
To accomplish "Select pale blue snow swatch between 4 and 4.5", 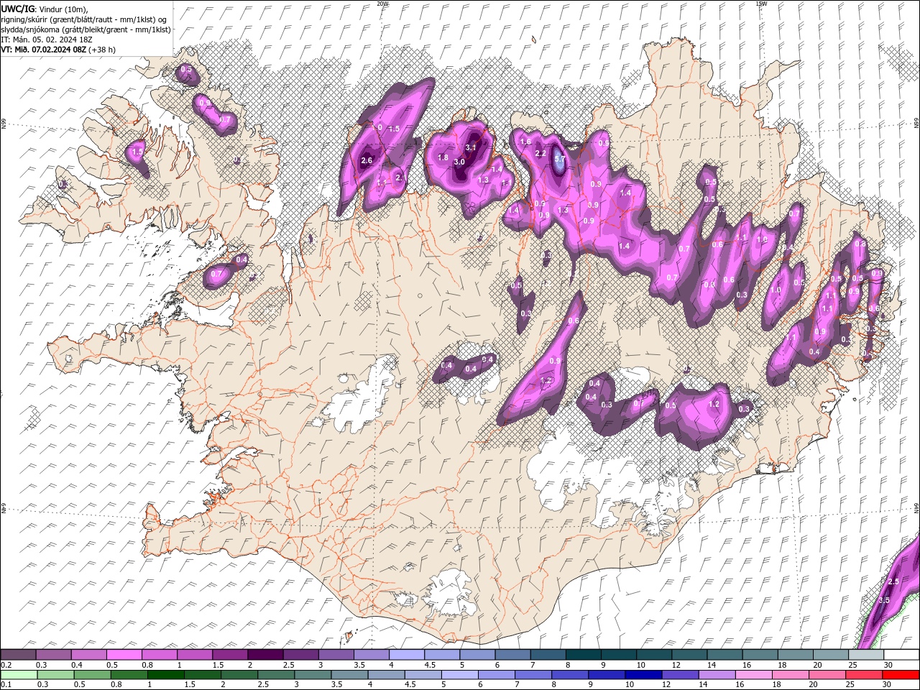I will pos(406,655).
